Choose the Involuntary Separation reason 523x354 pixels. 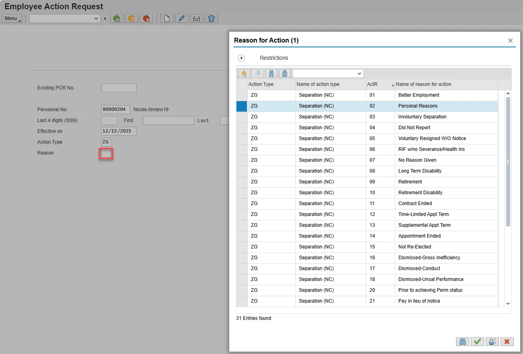pos(422,117)
